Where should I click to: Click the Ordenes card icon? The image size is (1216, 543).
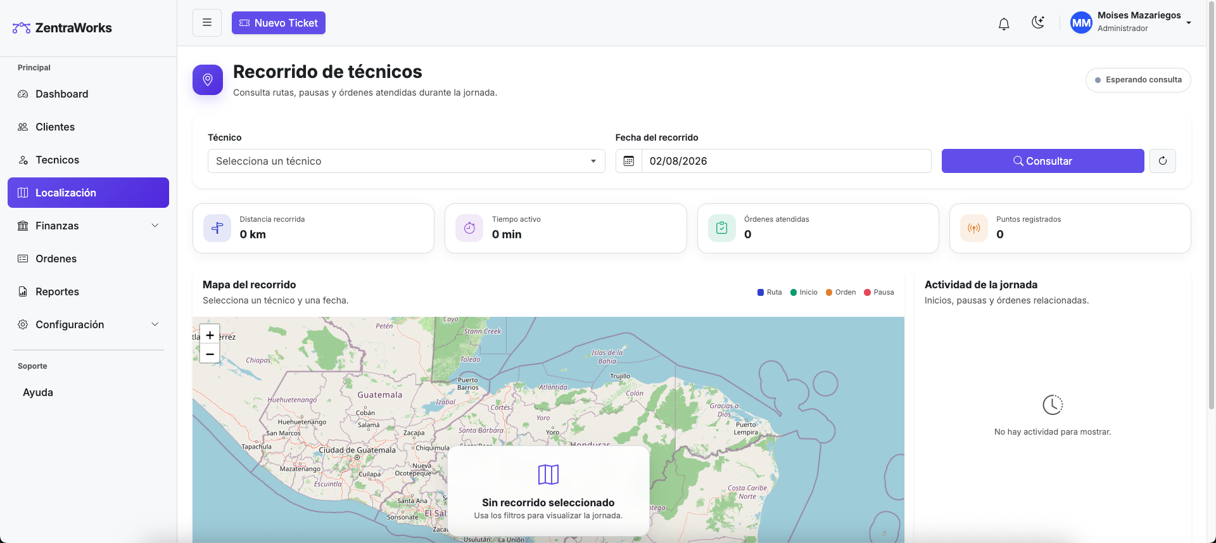pyautogui.click(x=23, y=259)
